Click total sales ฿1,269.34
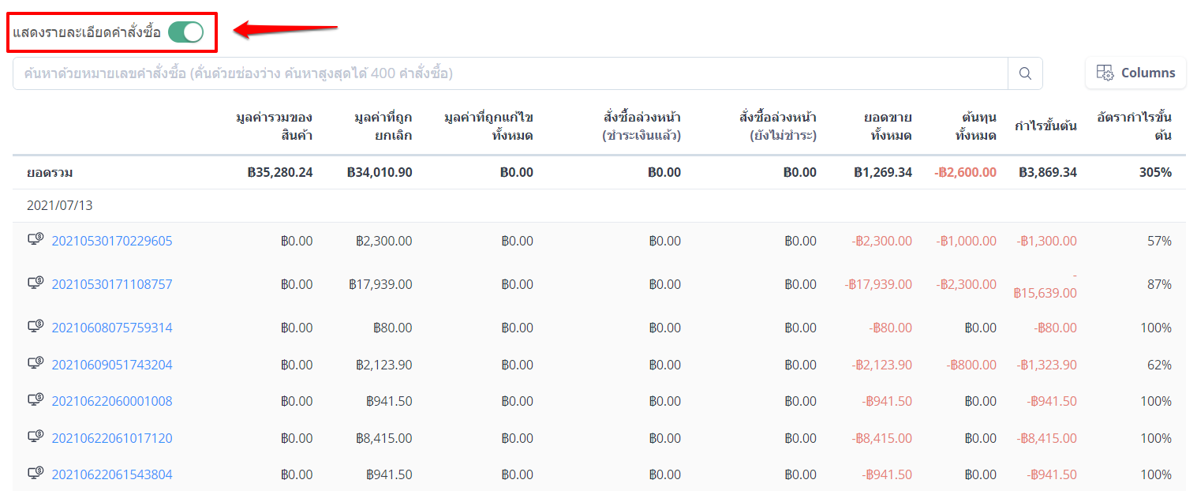Image resolution: width=1197 pixels, height=491 pixels. click(x=883, y=172)
